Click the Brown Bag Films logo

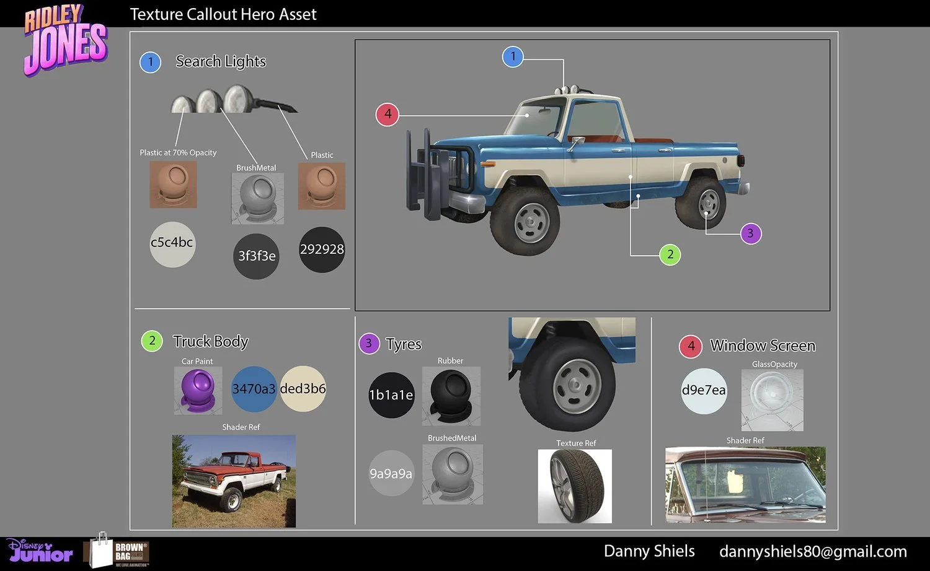(117, 550)
